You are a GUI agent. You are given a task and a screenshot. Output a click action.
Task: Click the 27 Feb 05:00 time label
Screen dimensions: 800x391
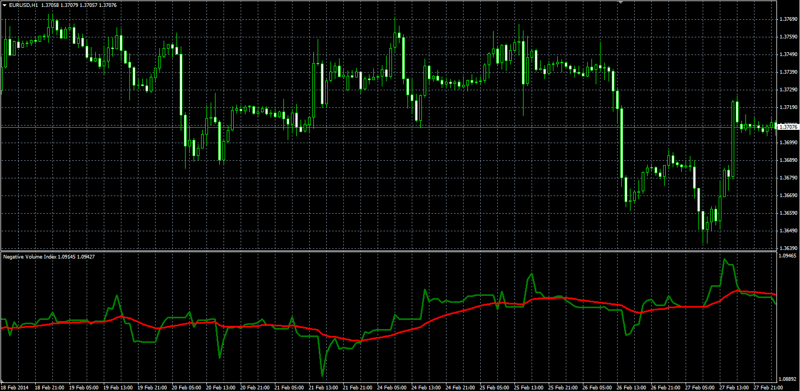[700, 387]
